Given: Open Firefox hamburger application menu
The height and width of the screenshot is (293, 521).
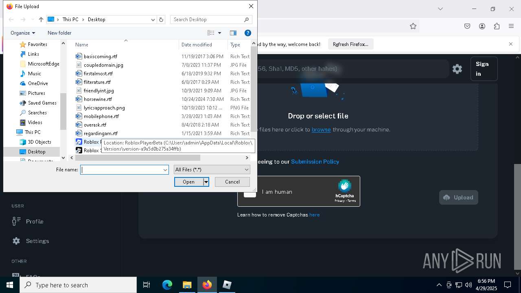Looking at the screenshot, I should coord(511,26).
